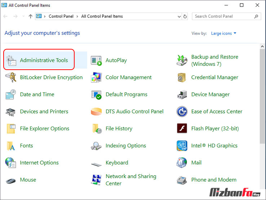Image resolution: width=266 pixels, height=200 pixels.
Task: Open the File History icon
Action: pyautogui.click(x=97, y=129)
